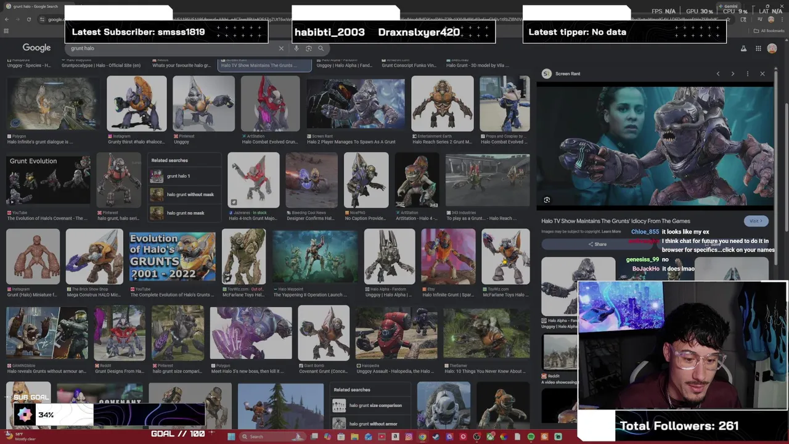789x444 pixels.
Task: Go to previous image in preview panel
Action: (x=718, y=73)
